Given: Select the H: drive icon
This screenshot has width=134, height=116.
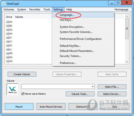Looking at the screenshot, I should pyautogui.click(x=8, y=33).
